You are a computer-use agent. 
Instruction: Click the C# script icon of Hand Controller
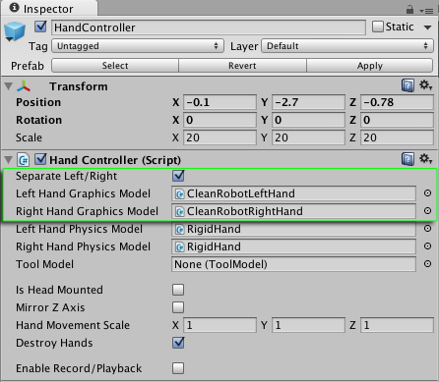(24, 160)
